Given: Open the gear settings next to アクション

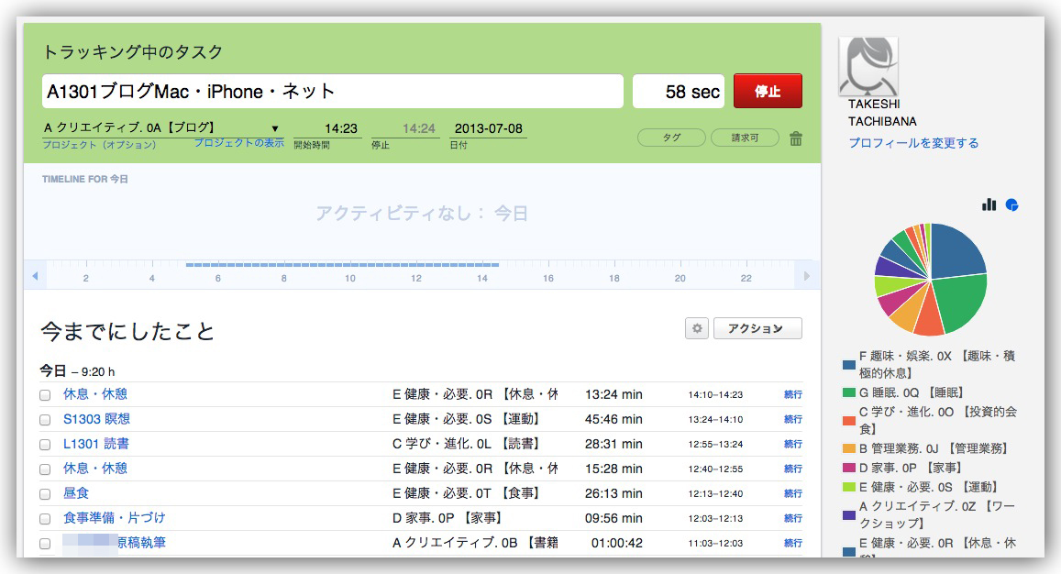Looking at the screenshot, I should click(697, 328).
